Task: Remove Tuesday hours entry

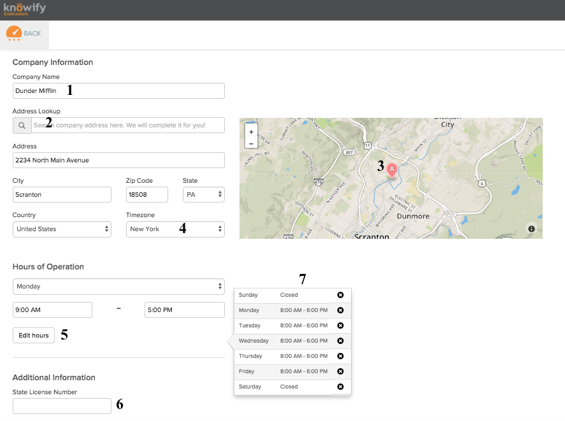Action: point(340,325)
